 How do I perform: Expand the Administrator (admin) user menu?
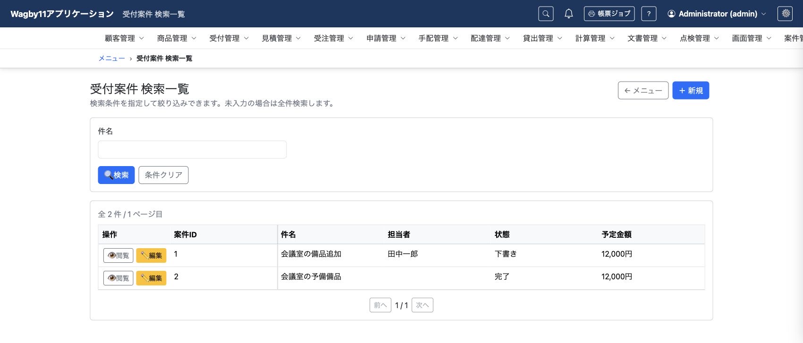click(717, 14)
